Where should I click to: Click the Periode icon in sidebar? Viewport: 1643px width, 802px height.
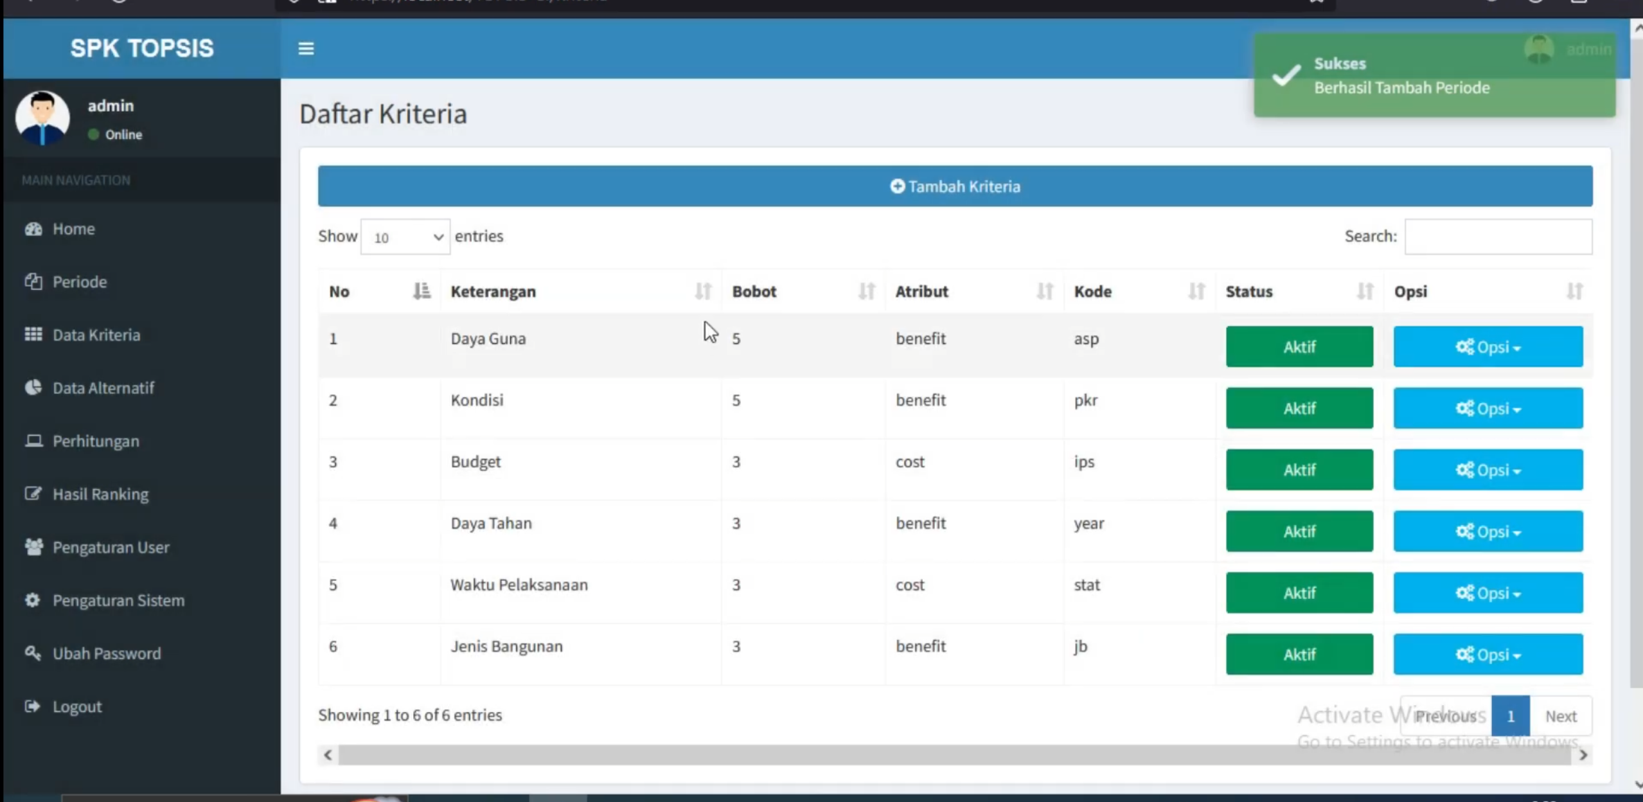click(x=33, y=281)
